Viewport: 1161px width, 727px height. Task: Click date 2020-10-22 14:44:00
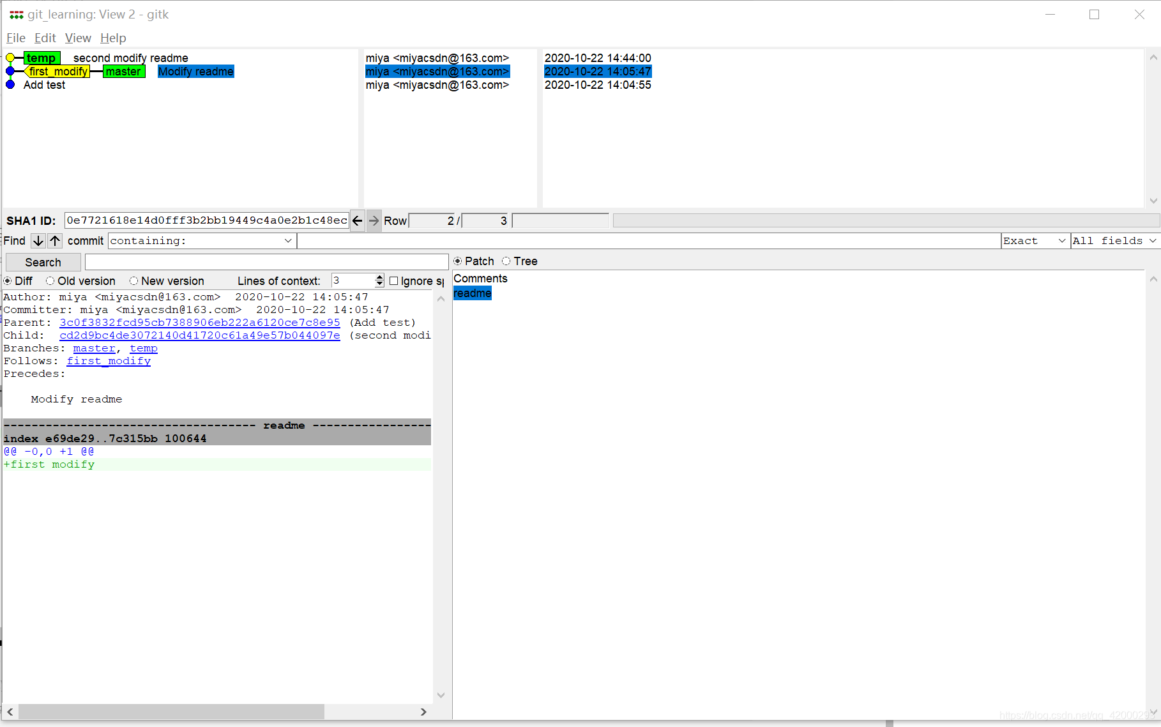click(598, 58)
